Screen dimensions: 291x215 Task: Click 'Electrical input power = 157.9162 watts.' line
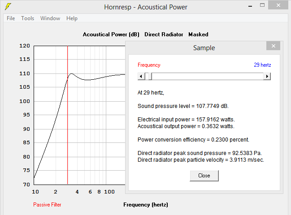tap(186, 120)
